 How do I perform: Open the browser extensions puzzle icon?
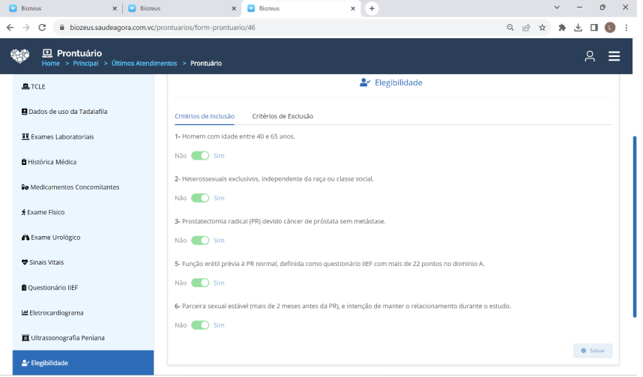click(562, 27)
